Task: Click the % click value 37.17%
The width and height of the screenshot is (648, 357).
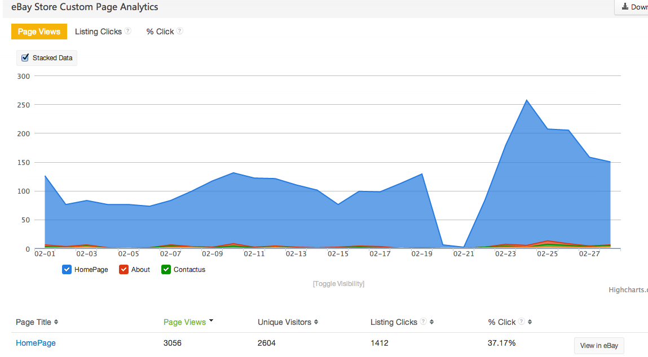Action: click(x=502, y=343)
